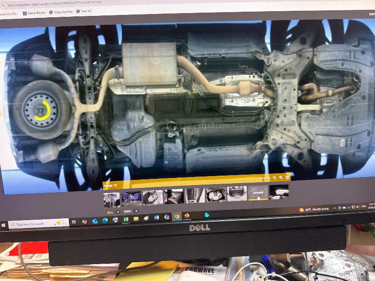Viewport: 375px width, 281px height.
Task: Switch to Chrome on the taskbar
Action: (x=177, y=216)
